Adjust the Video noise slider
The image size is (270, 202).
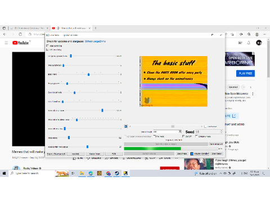69,137
